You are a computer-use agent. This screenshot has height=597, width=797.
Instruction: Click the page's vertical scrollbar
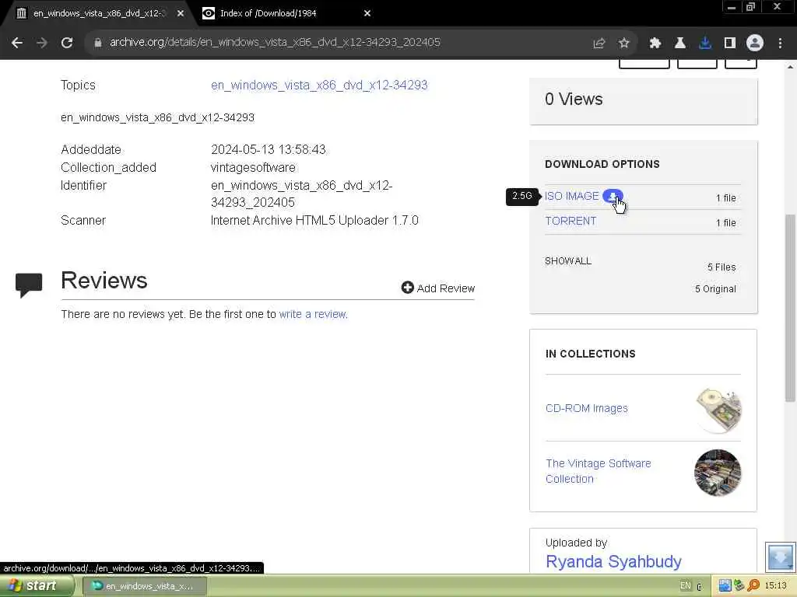click(x=790, y=308)
